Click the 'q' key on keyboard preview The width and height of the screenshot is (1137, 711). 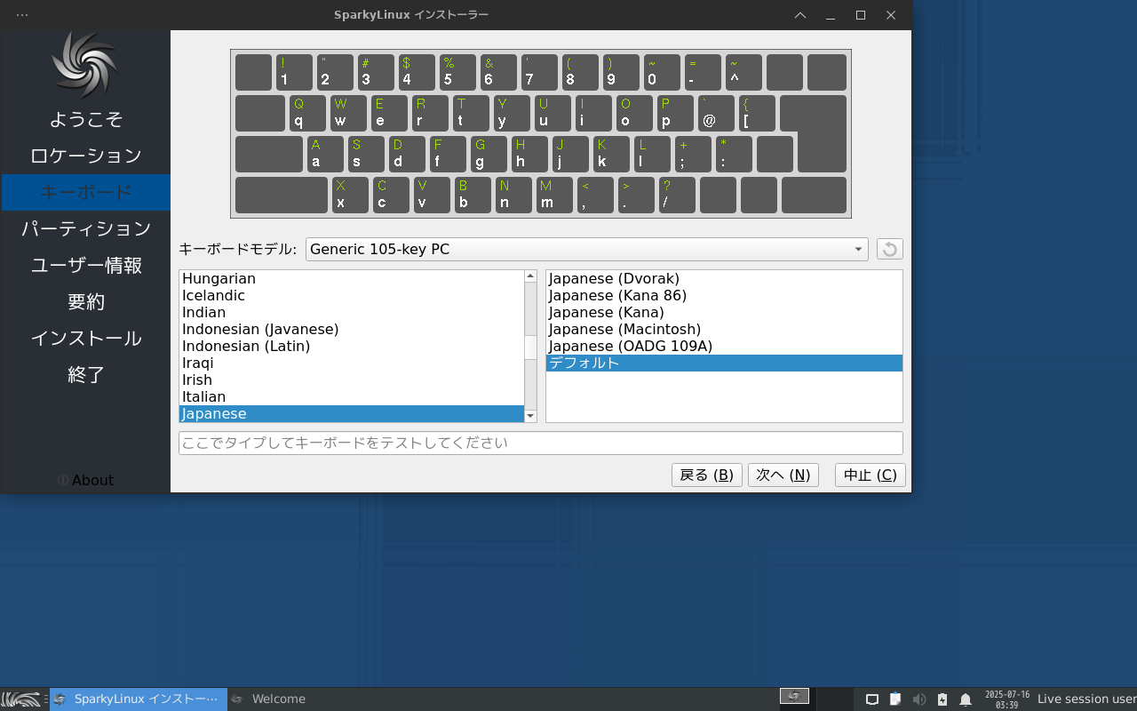[x=307, y=114]
